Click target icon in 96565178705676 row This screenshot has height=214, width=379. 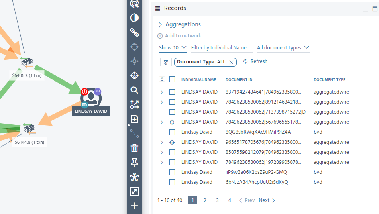pyautogui.click(x=172, y=142)
